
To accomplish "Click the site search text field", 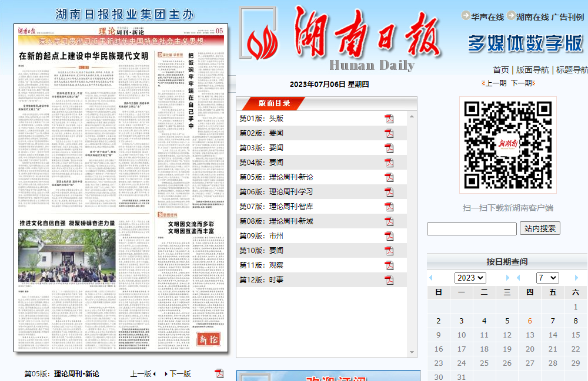I will pyautogui.click(x=472, y=228).
